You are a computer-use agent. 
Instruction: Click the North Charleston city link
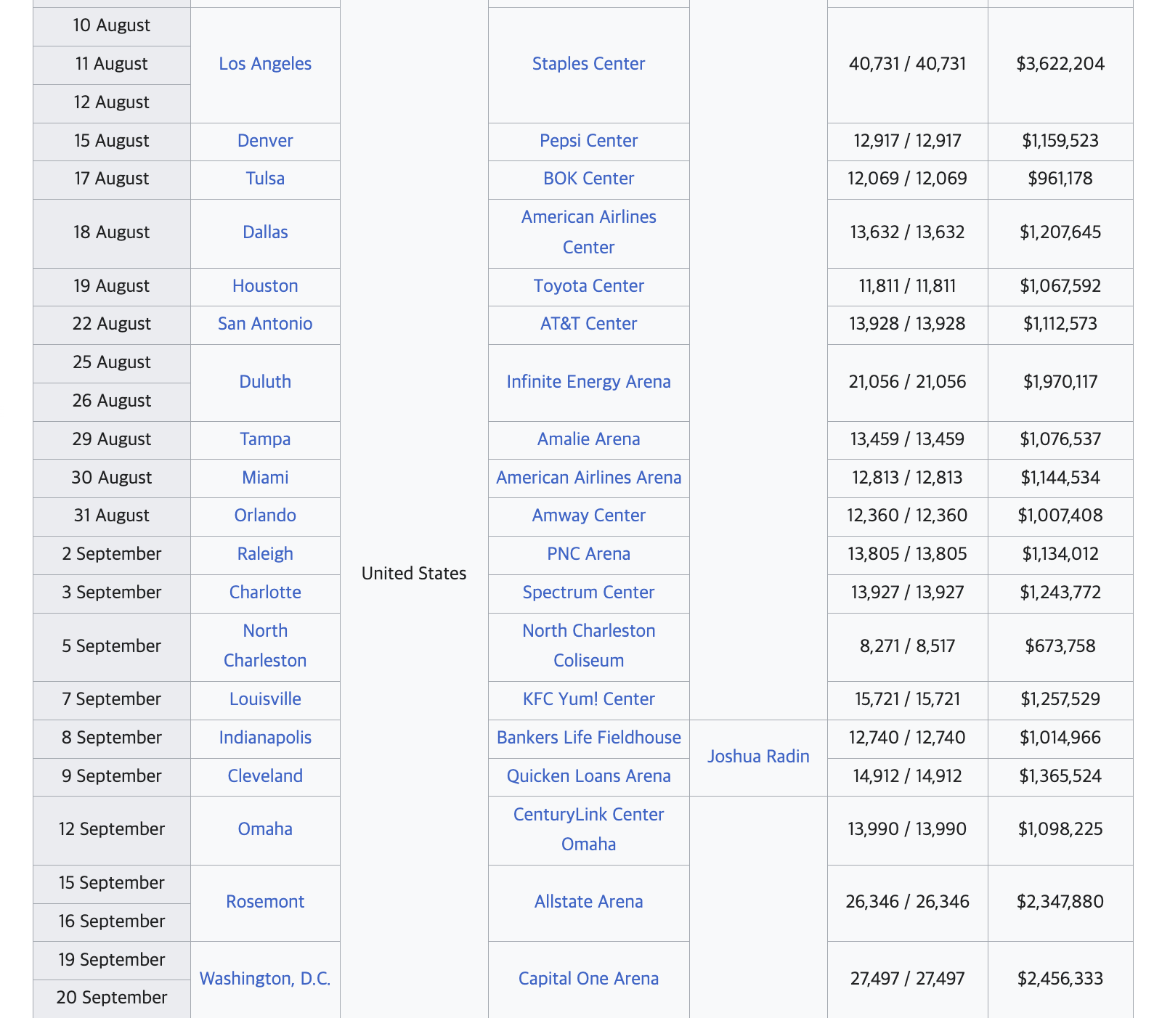click(x=265, y=646)
